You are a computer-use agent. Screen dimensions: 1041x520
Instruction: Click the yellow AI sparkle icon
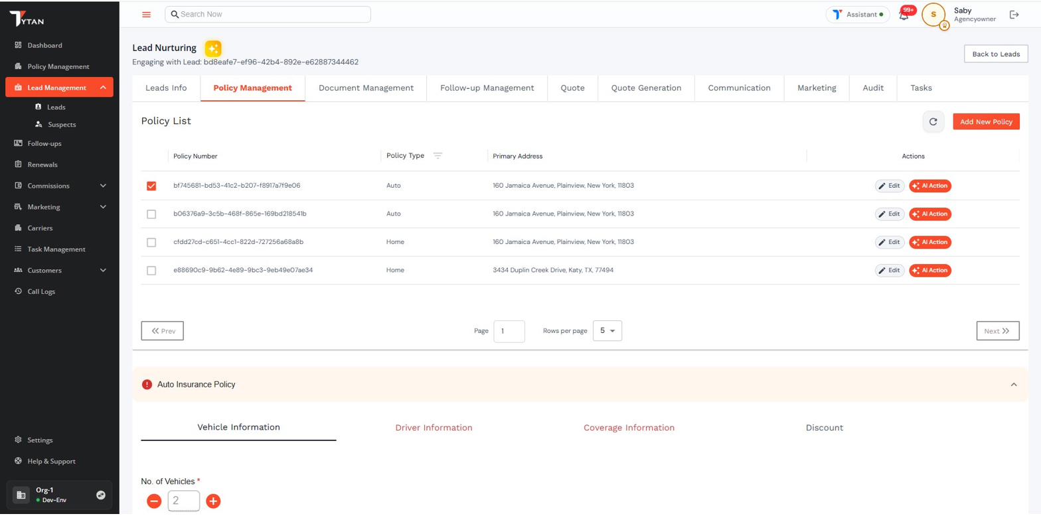pos(212,48)
